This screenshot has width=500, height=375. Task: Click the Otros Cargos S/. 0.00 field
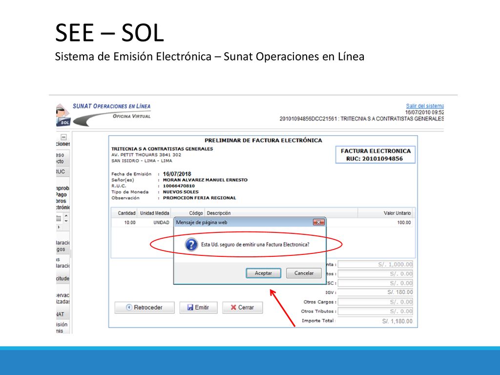(x=375, y=302)
